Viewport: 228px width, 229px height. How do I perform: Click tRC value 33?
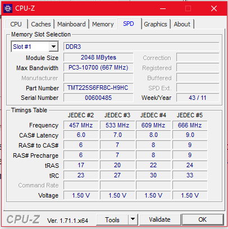coord(190,175)
